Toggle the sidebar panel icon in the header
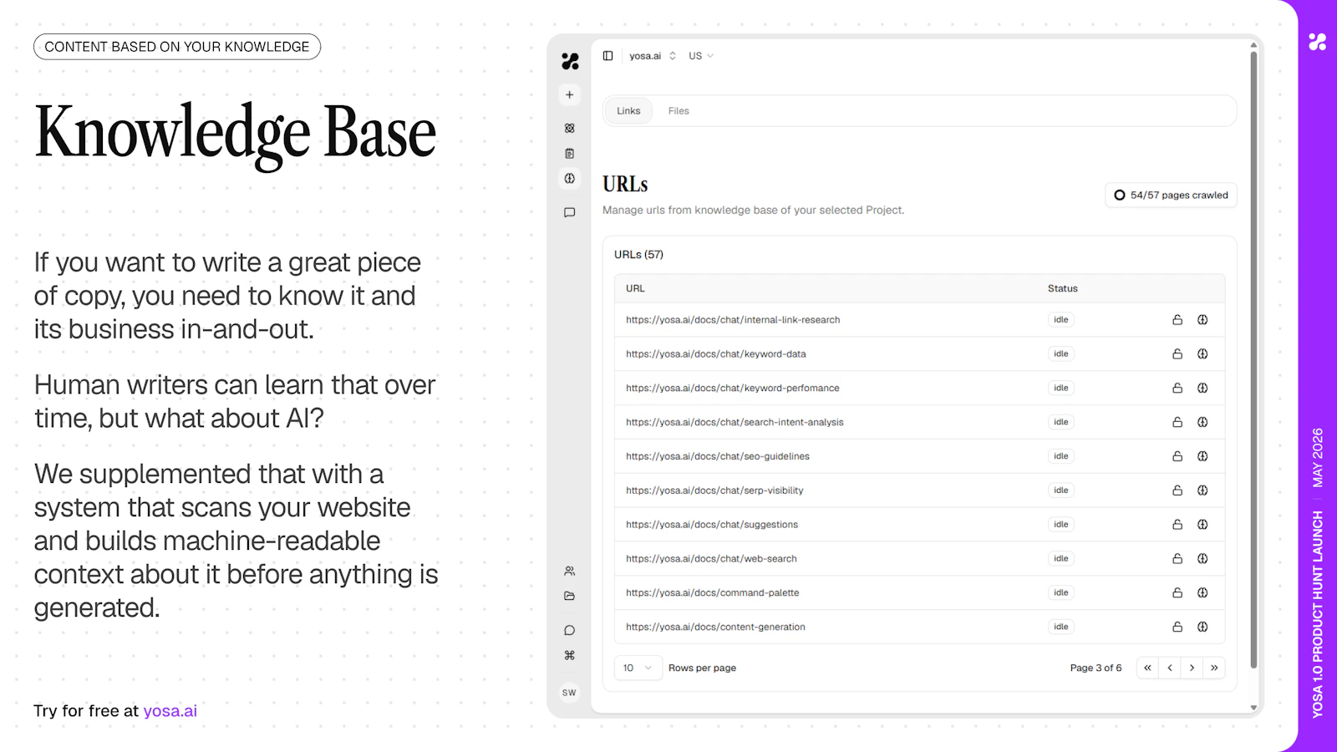 [607, 56]
